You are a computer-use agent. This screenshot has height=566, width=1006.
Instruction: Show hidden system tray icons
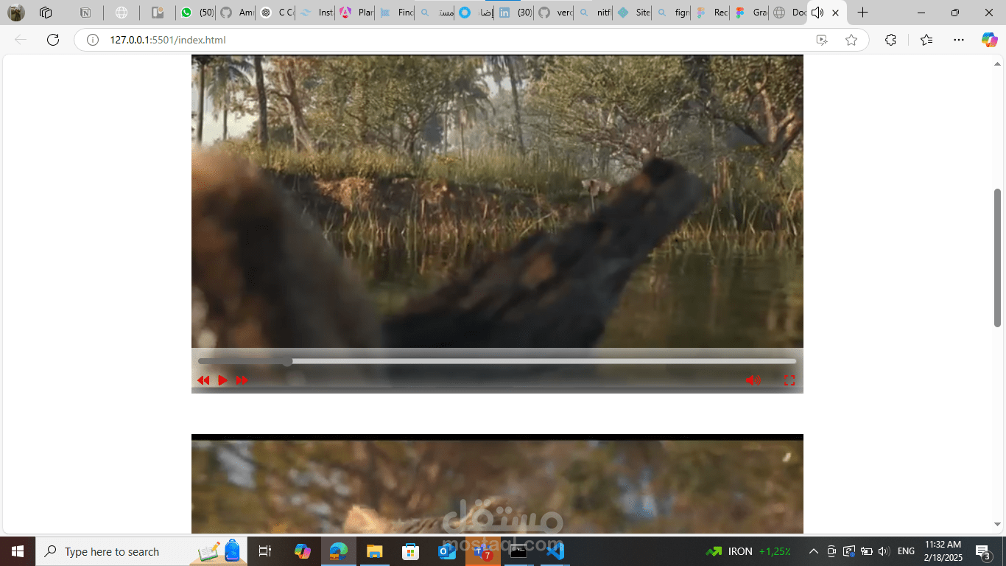(814, 551)
